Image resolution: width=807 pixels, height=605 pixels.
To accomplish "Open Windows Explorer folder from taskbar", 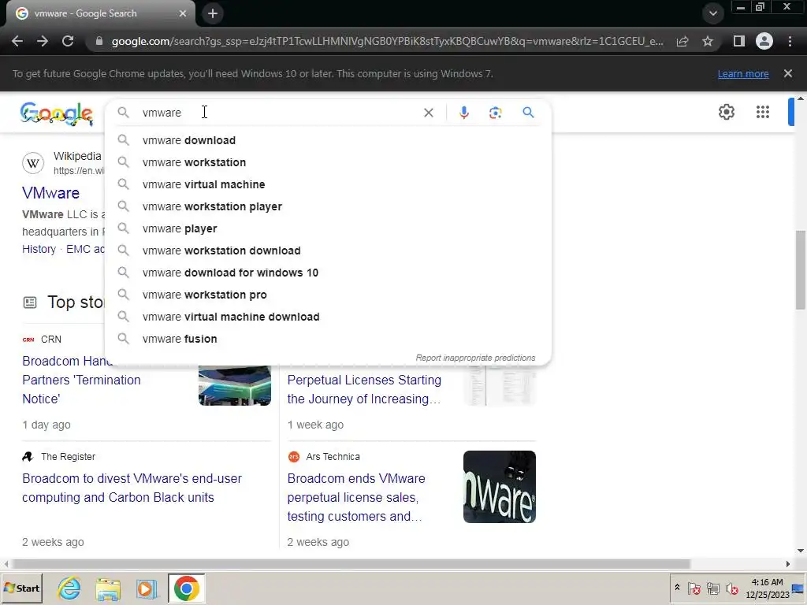I will pyautogui.click(x=108, y=588).
